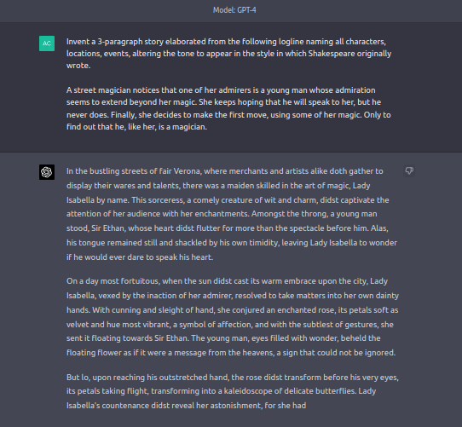Click the thumbs-down feedback icon
This screenshot has height=427, width=462.
tap(409, 171)
